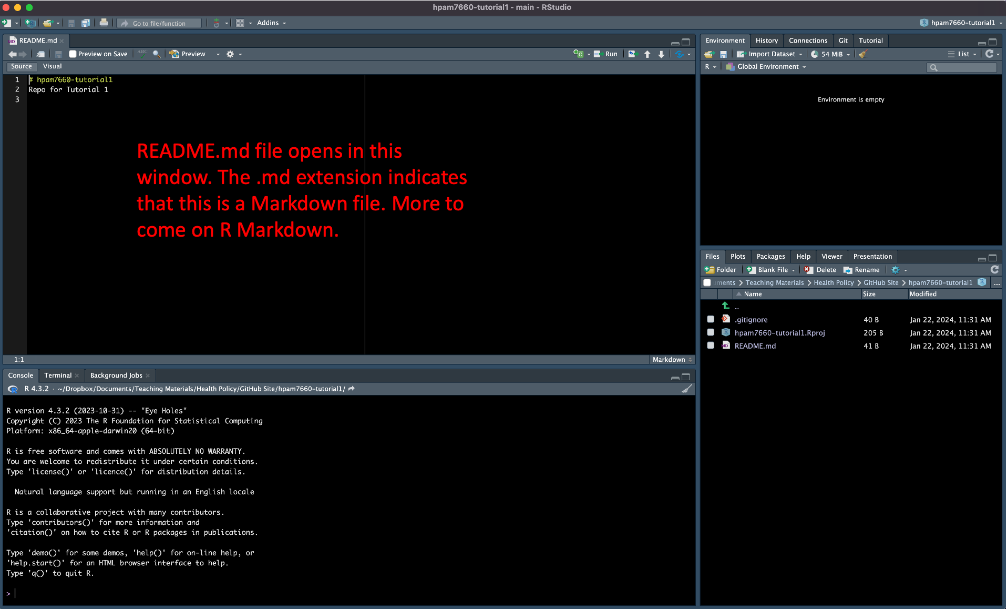Viewport: 1007px width, 609px height.
Task: Open the Blank File dropdown in Files pane
Action: pyautogui.click(x=771, y=270)
